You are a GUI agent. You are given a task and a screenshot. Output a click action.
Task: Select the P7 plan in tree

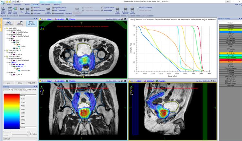coord(17,48)
